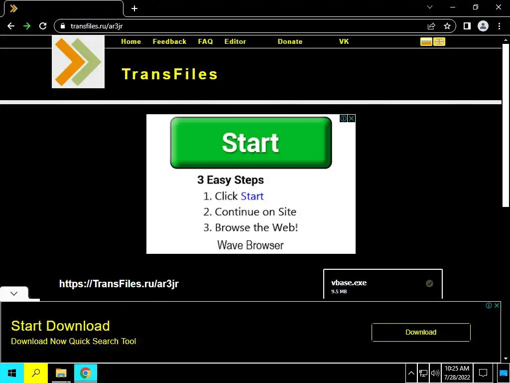This screenshot has height=383, width=510.
Task: Reload the page with the refresh icon
Action: tap(43, 26)
